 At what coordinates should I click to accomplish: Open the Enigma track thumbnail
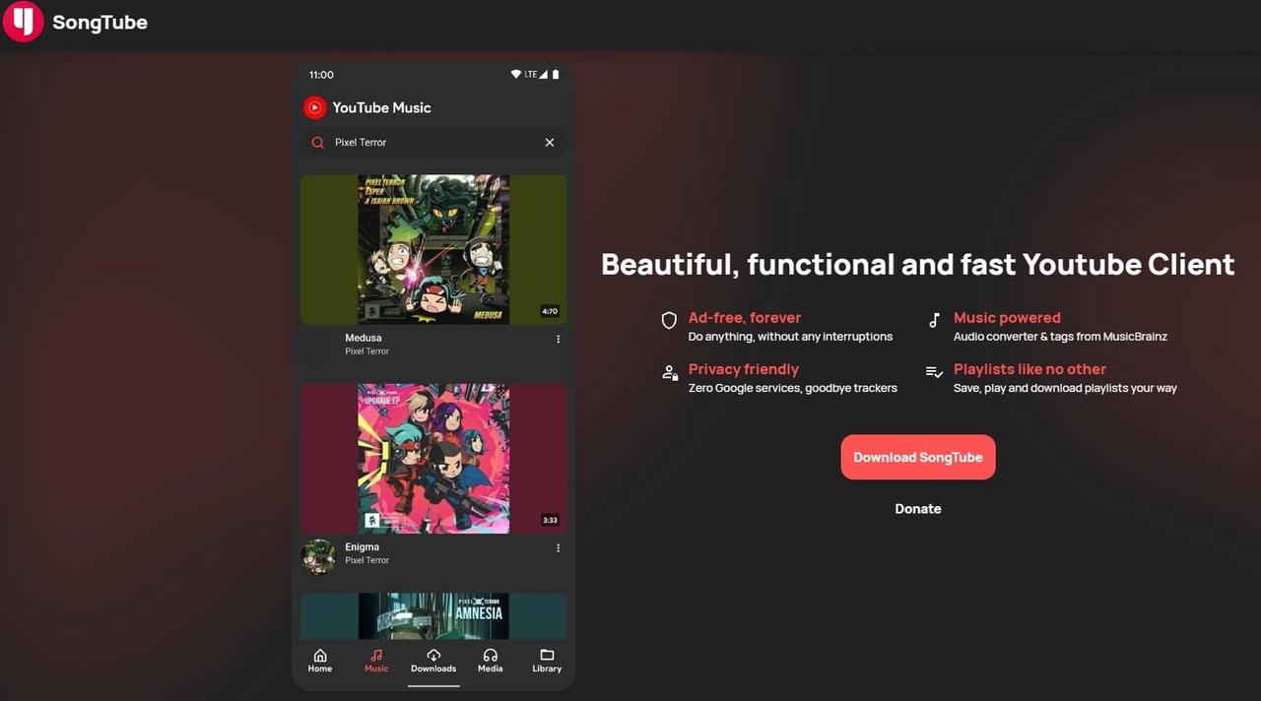(x=433, y=458)
